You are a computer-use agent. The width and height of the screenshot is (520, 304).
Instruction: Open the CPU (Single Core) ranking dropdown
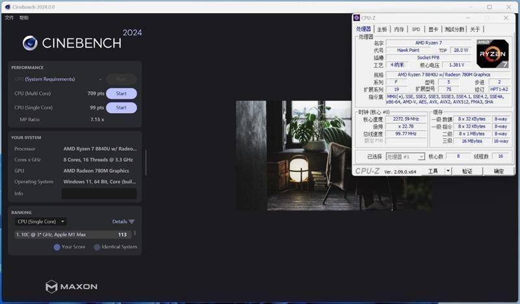click(40, 222)
